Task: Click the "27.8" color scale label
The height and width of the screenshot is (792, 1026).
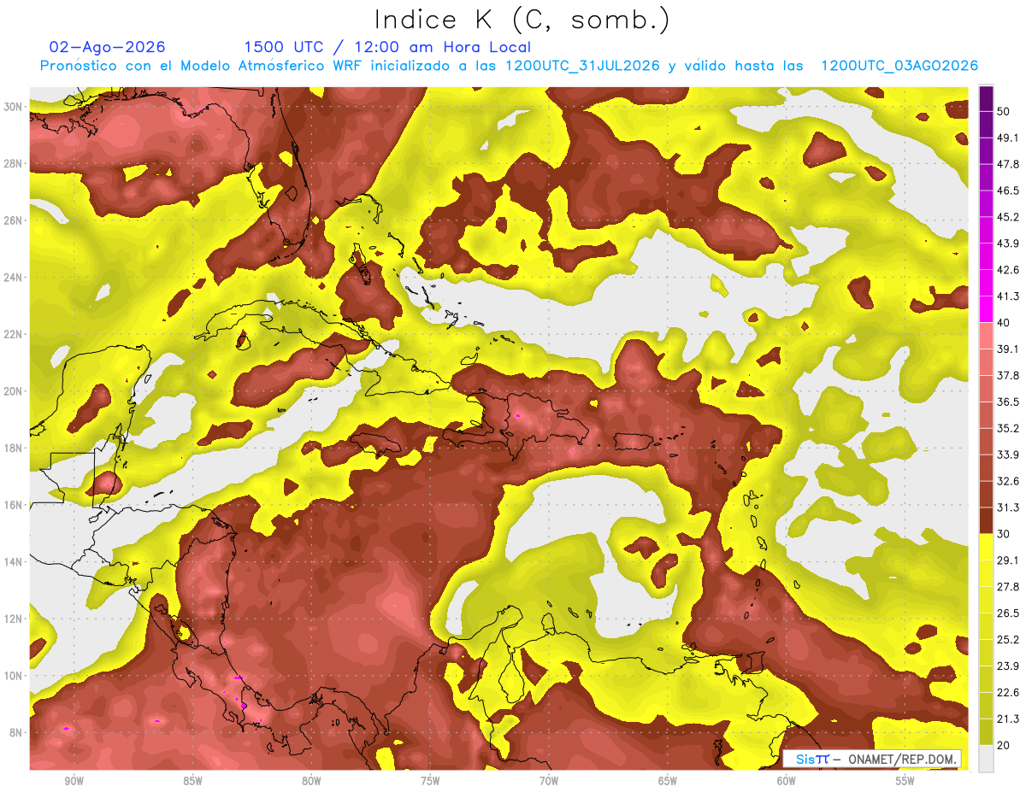Action: tap(1008, 587)
